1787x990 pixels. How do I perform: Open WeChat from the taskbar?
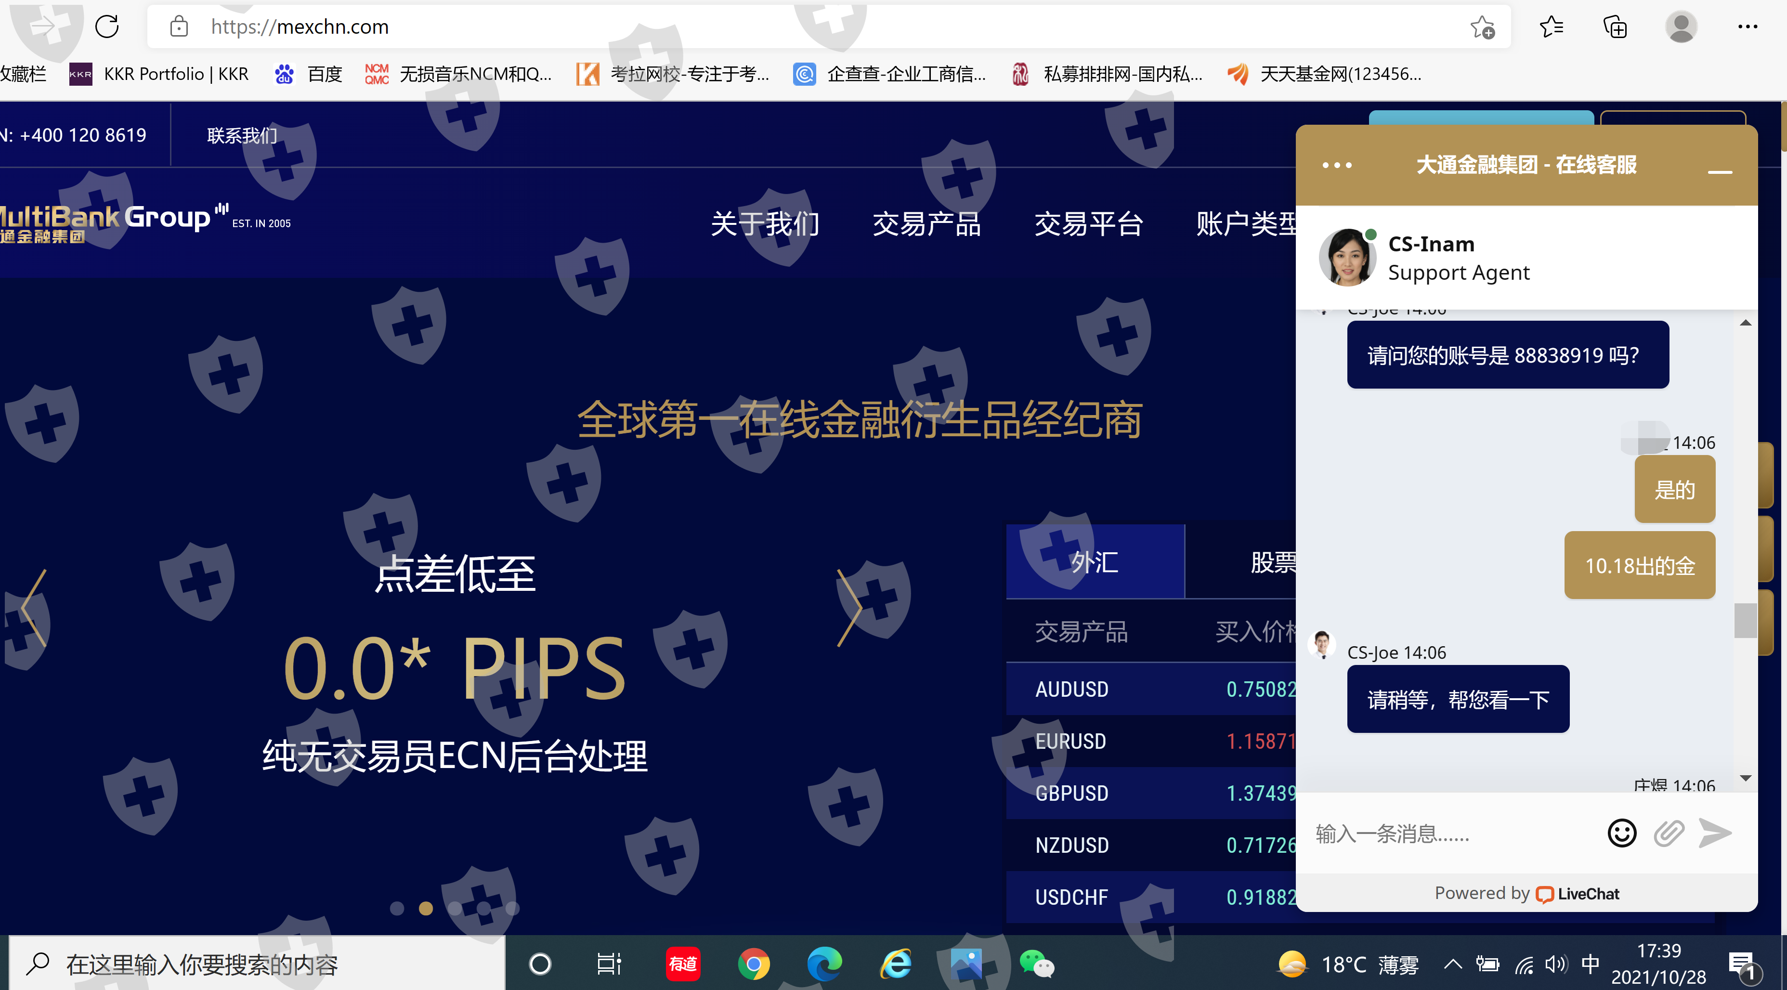pyautogui.click(x=1036, y=964)
